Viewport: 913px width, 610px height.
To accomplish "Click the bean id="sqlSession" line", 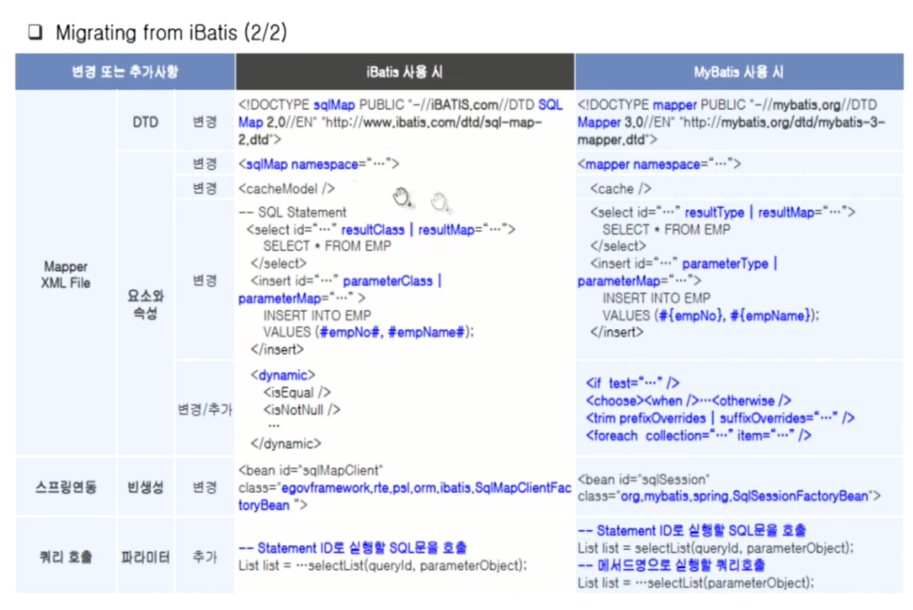I will tap(644, 479).
